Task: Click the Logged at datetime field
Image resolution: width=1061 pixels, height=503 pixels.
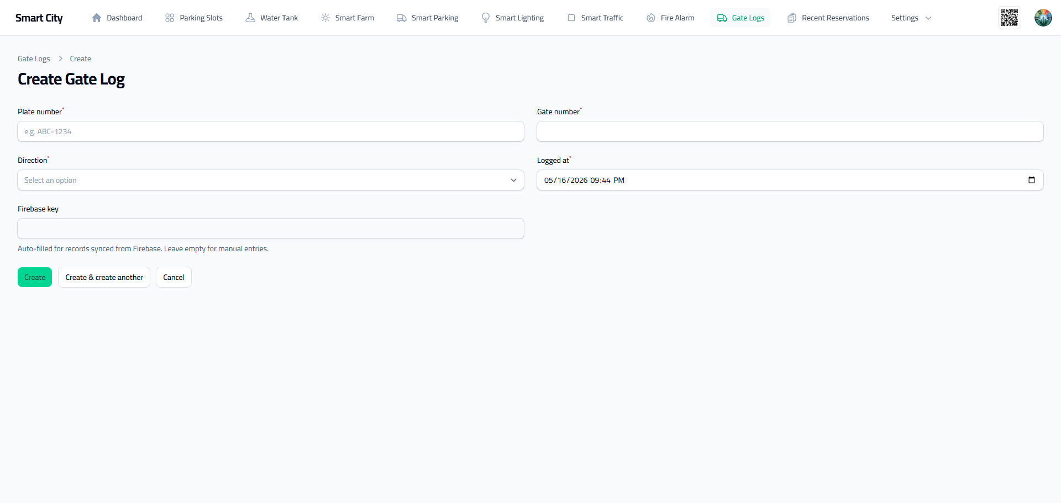Action: point(790,180)
